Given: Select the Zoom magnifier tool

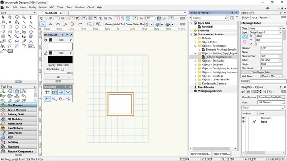Looking at the screenshot, I should pos(24,17).
